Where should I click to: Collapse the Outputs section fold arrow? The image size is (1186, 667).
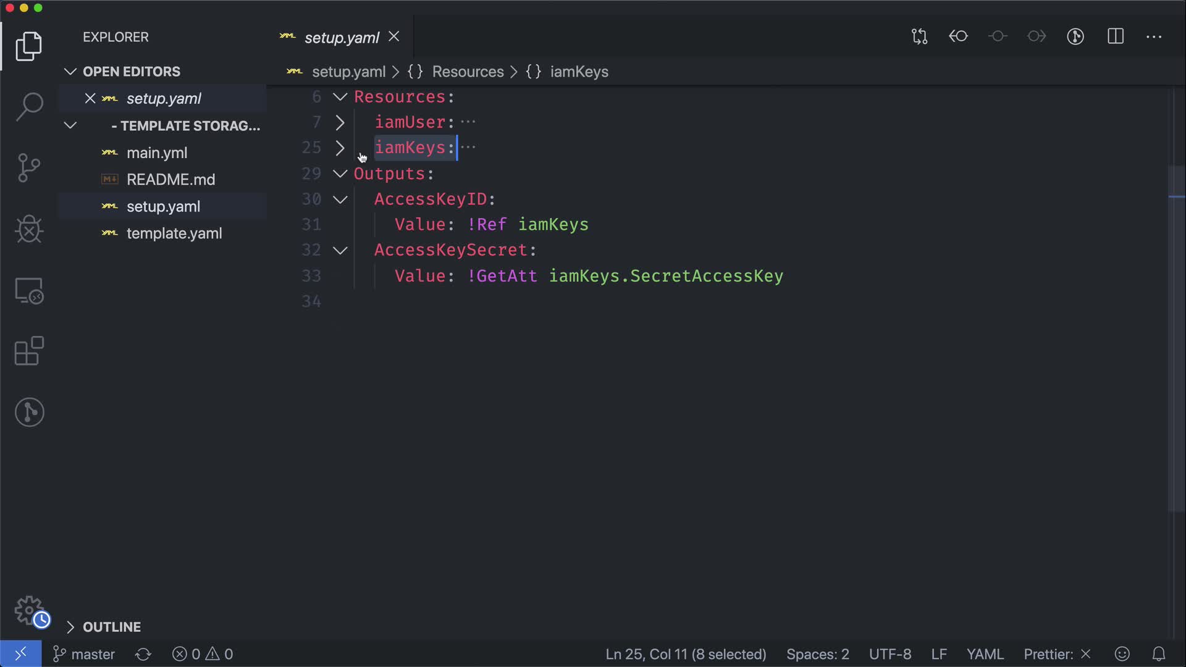(340, 174)
